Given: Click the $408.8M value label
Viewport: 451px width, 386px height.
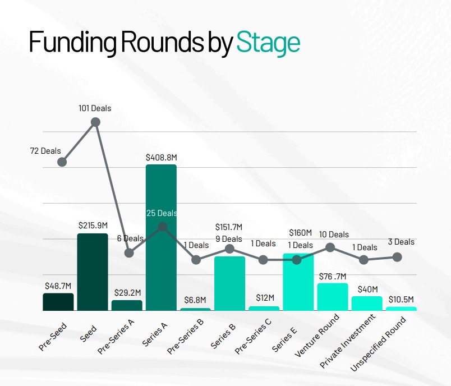Looking at the screenshot, I should tap(161, 158).
